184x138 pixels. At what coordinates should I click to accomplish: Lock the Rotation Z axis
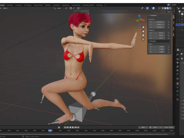pyautogui.click(x=168, y=38)
